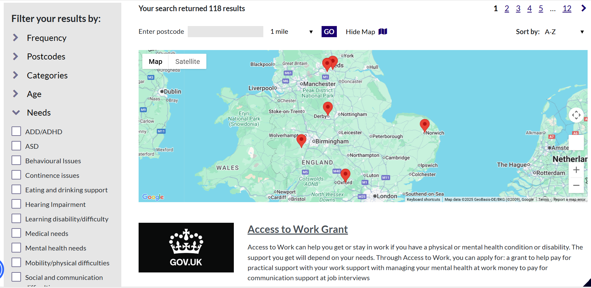Open the Access to Work Grant link

pos(297,229)
